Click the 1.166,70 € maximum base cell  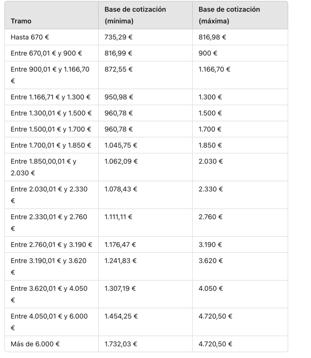pyautogui.click(x=214, y=69)
